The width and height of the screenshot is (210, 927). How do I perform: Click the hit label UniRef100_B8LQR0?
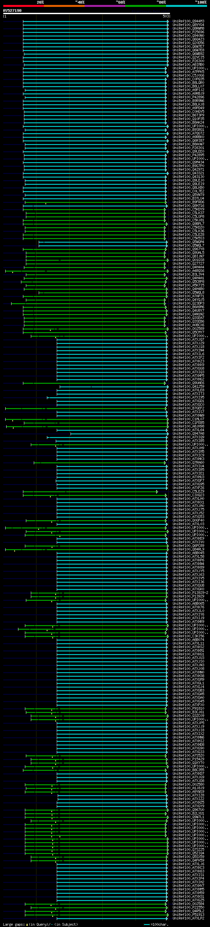coord(188,83)
